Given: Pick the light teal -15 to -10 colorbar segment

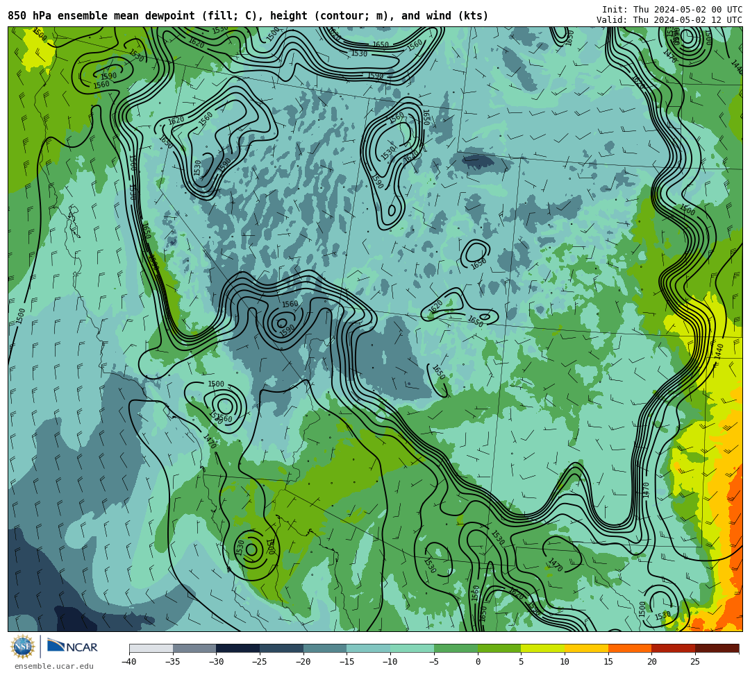Looking at the screenshot, I should tap(369, 648).
